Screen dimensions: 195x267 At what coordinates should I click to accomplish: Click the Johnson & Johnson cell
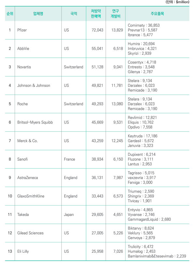(34, 86)
